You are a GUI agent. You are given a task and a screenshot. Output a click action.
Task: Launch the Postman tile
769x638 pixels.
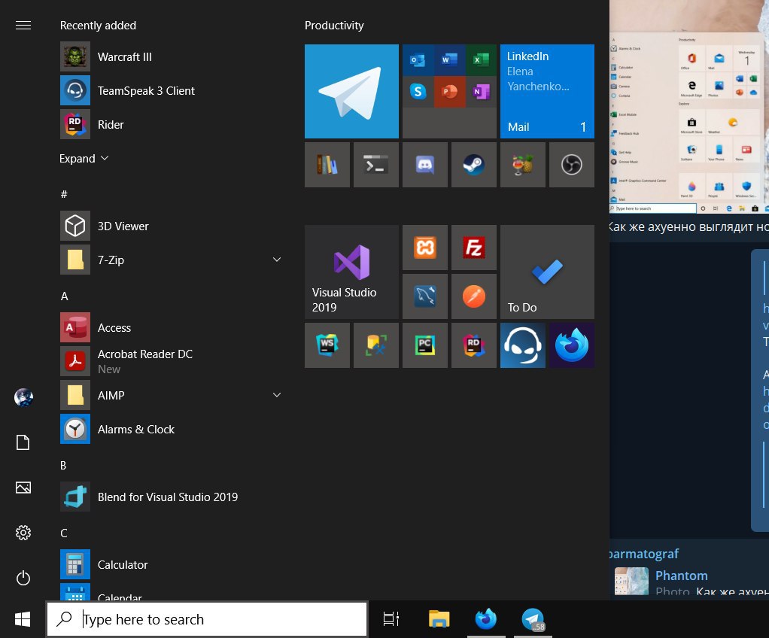pyautogui.click(x=474, y=296)
